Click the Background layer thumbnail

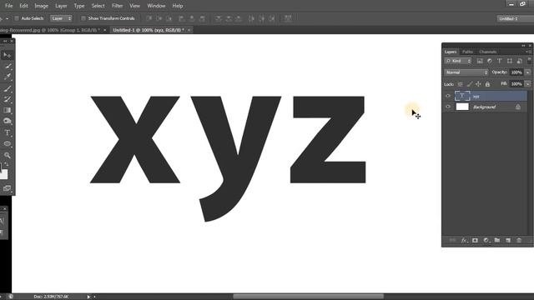coord(462,107)
